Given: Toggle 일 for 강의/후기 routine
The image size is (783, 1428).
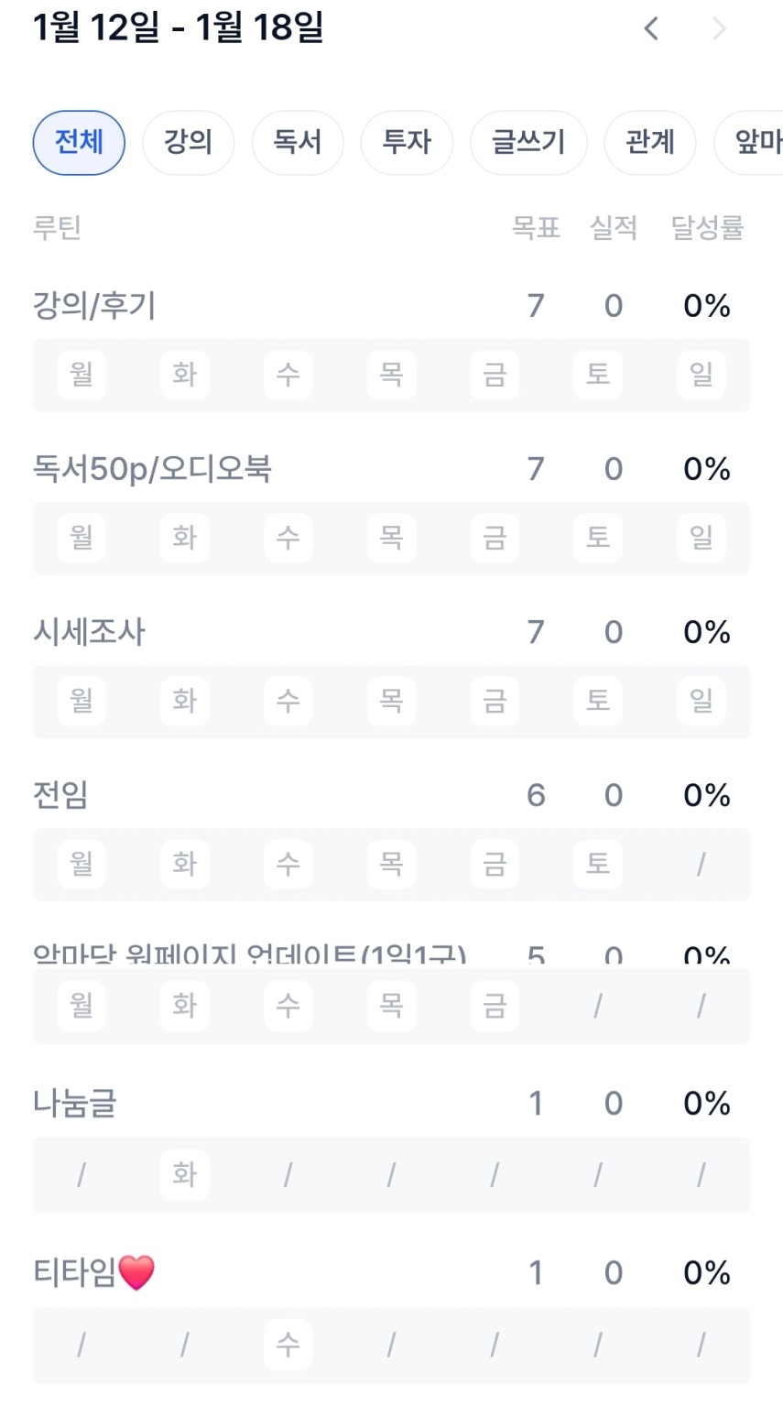Looking at the screenshot, I should pyautogui.click(x=701, y=374).
